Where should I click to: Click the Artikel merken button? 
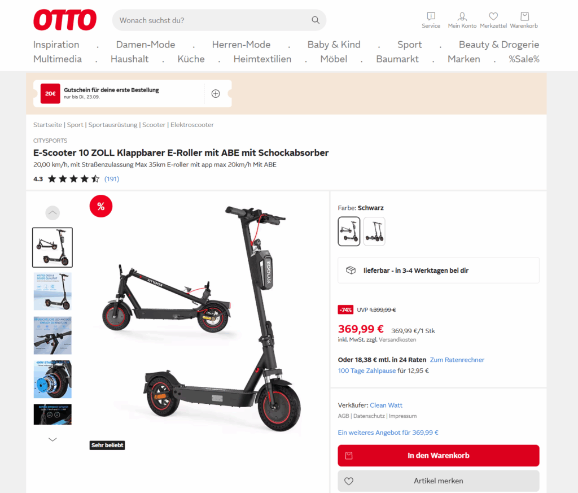(438, 481)
